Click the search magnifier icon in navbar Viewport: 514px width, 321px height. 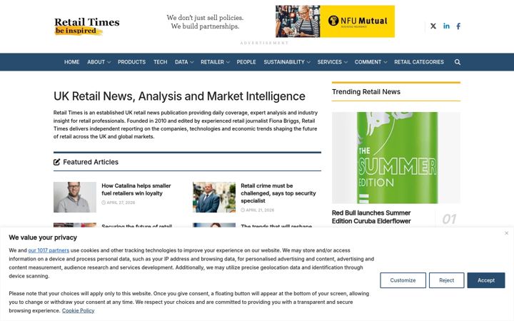[x=458, y=62]
